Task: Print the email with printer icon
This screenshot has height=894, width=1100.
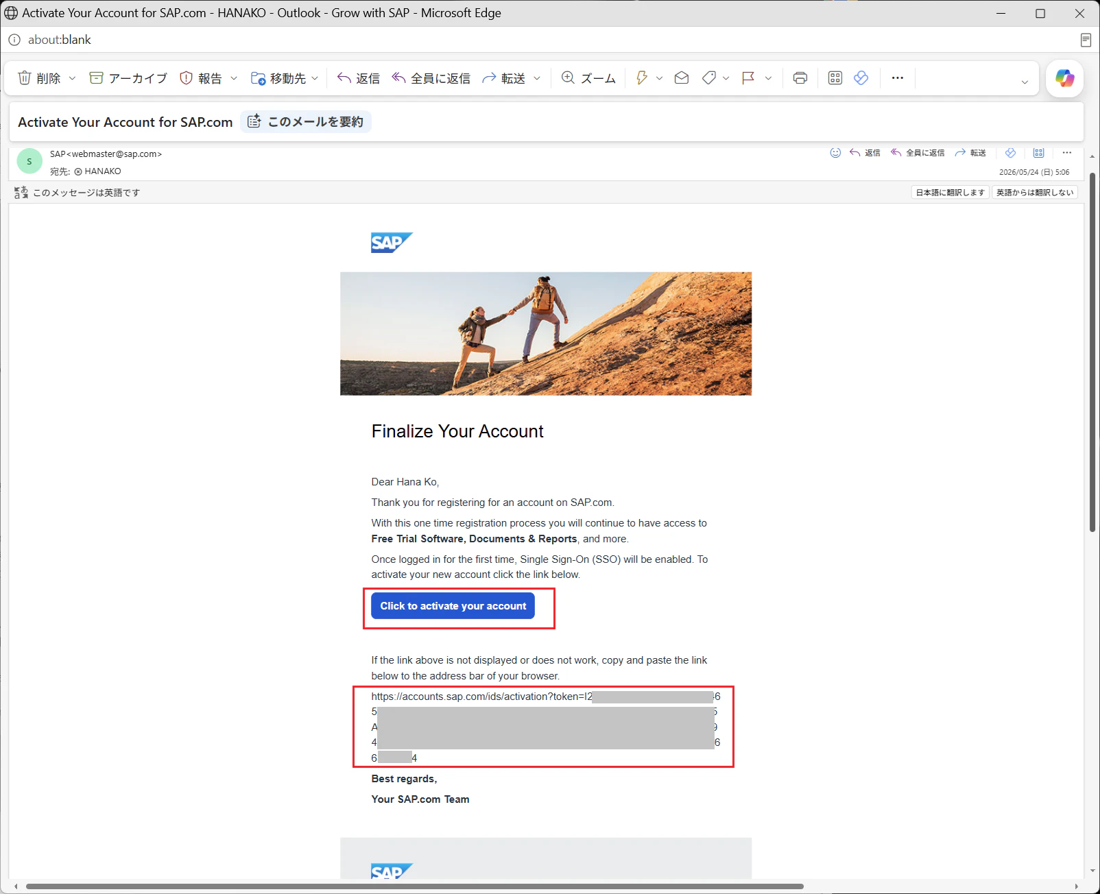Action: point(800,78)
